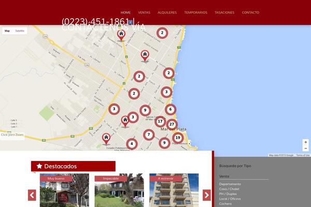Click the 9 cluster beside the 6 cluster
The height and width of the screenshot is (207, 311).
click(145, 110)
